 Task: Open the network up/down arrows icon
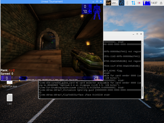tap(133, 3)
